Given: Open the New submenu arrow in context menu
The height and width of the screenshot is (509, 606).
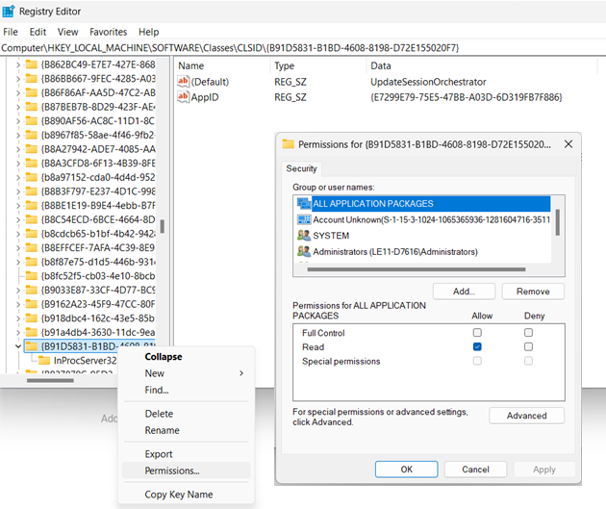Looking at the screenshot, I should [x=241, y=373].
